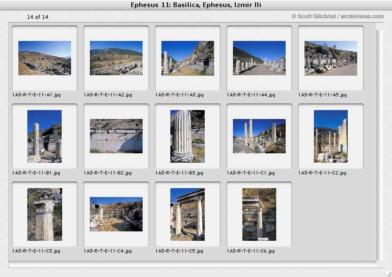Click filename label 1A3-R-T-E-11-C1.jpg
The image size is (392, 277).
pos(250,173)
